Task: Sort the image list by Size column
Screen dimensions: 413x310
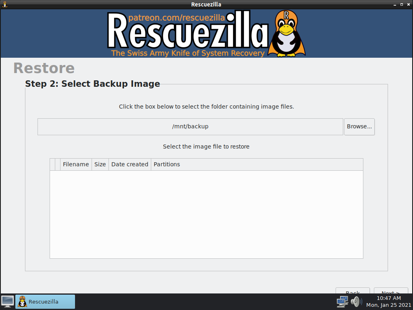Action: (x=100, y=164)
